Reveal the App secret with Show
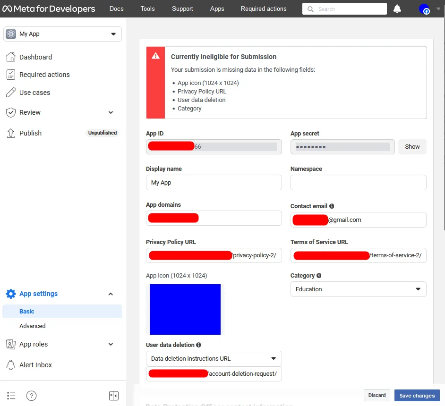445x406 pixels. [411, 147]
